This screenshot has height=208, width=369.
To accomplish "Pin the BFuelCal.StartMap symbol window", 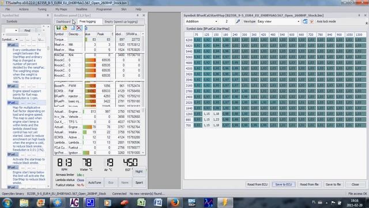I will pyautogui.click(x=359, y=16).
